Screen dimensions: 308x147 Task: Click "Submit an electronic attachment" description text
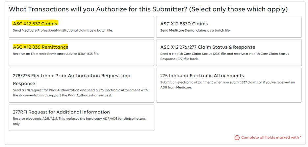227,82
